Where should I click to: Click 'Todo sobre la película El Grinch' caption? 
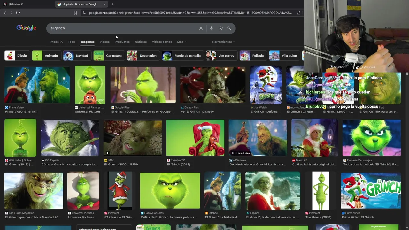pos(371,165)
